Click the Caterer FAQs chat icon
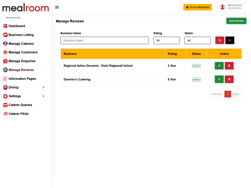This screenshot has width=251, height=188. click(5, 114)
